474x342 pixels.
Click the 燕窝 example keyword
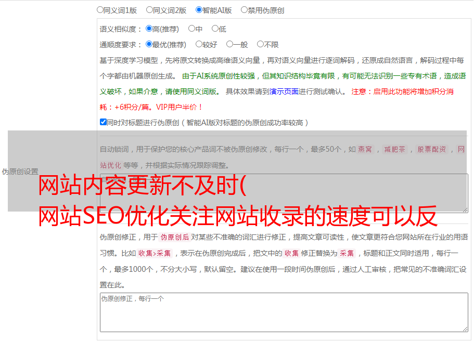click(365, 149)
